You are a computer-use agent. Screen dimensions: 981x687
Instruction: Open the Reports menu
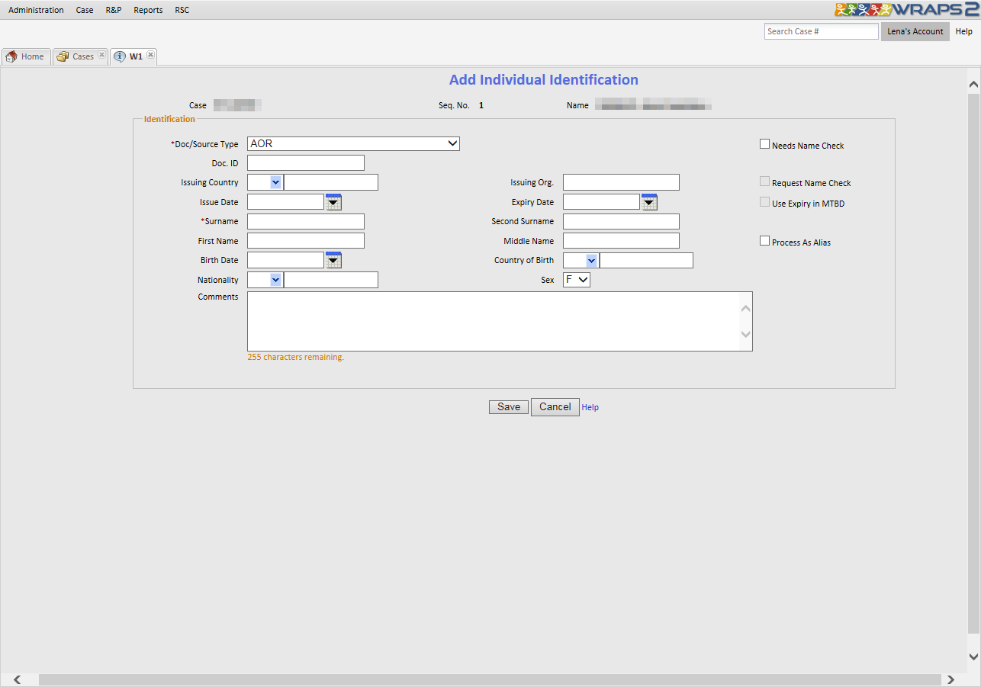click(x=148, y=10)
